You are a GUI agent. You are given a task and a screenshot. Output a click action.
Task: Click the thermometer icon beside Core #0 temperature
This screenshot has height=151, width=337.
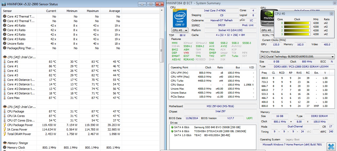[x=5, y=62]
